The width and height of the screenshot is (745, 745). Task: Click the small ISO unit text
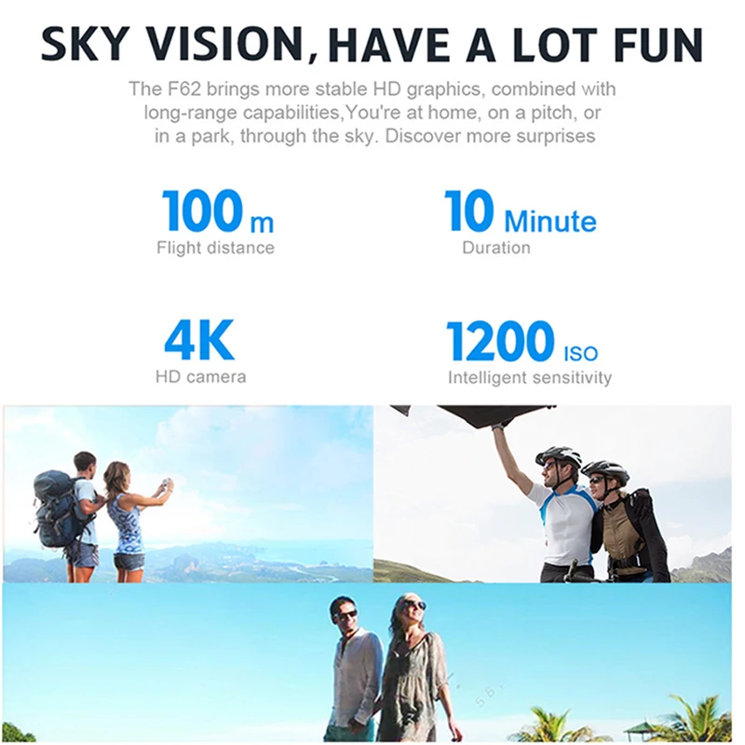tap(580, 354)
